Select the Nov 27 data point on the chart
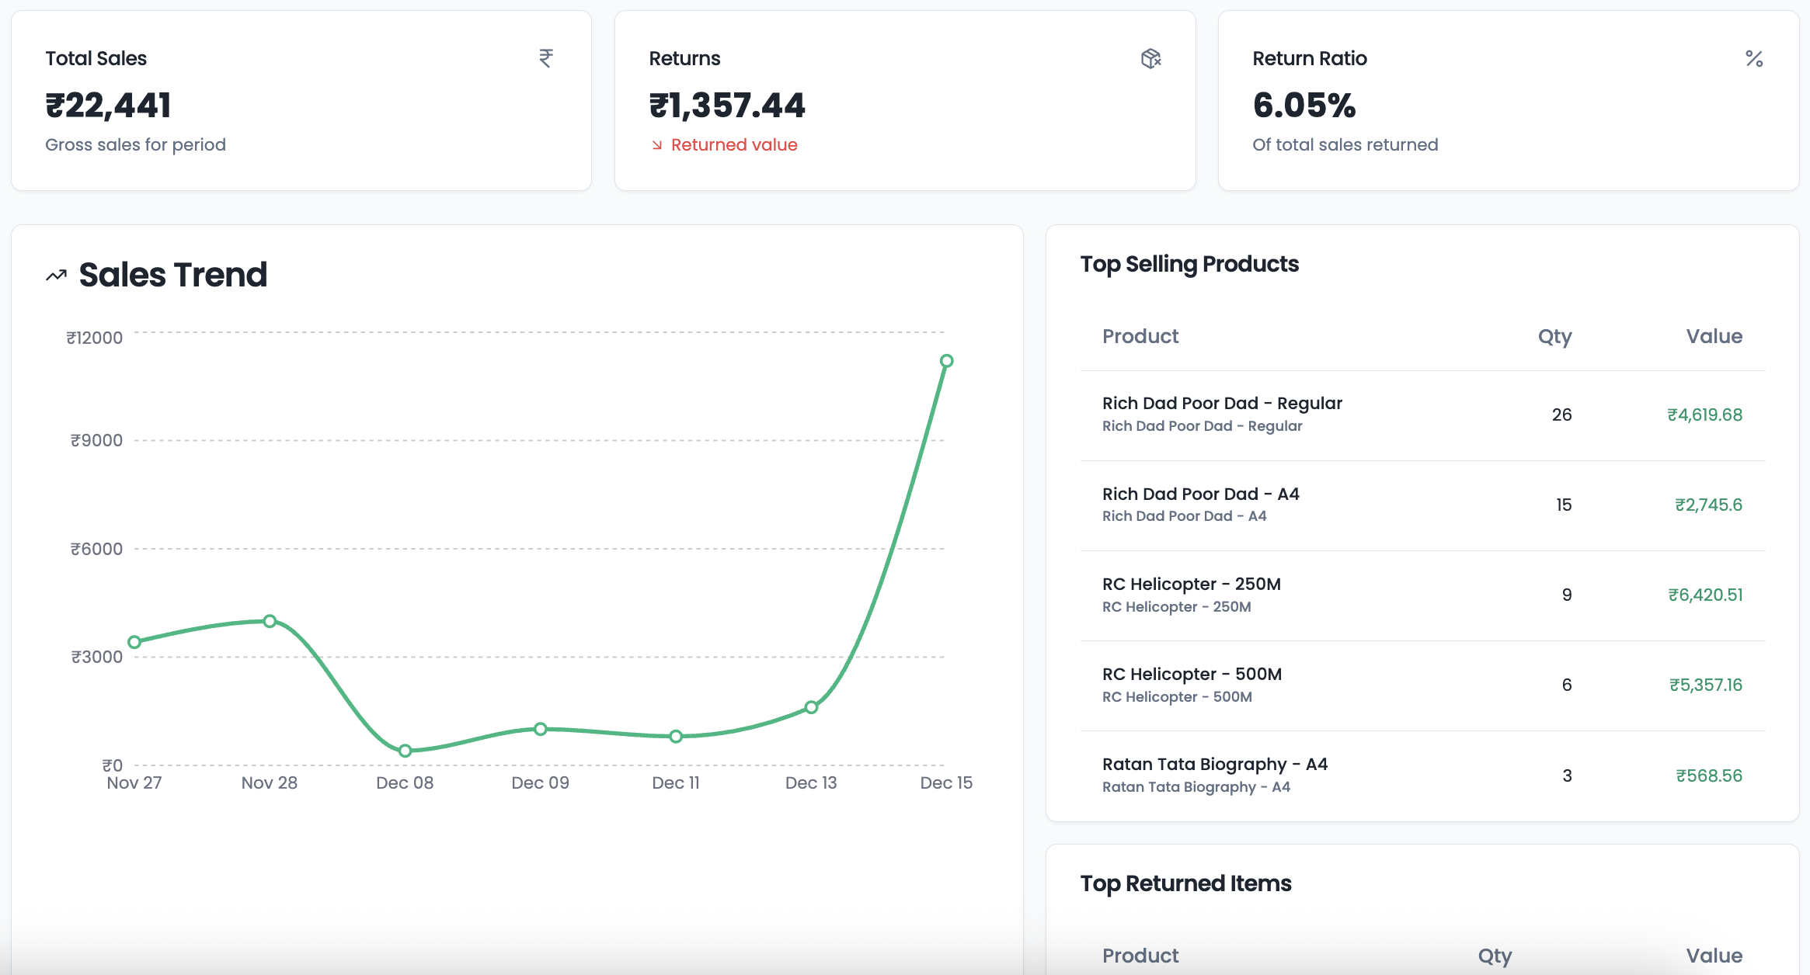This screenshot has height=975, width=1810. pyautogui.click(x=134, y=641)
